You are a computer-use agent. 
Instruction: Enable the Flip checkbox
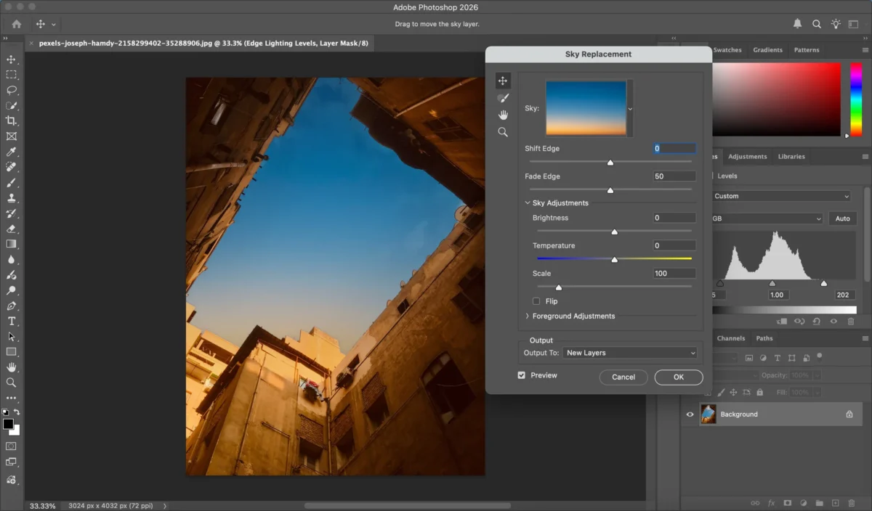pyautogui.click(x=536, y=301)
